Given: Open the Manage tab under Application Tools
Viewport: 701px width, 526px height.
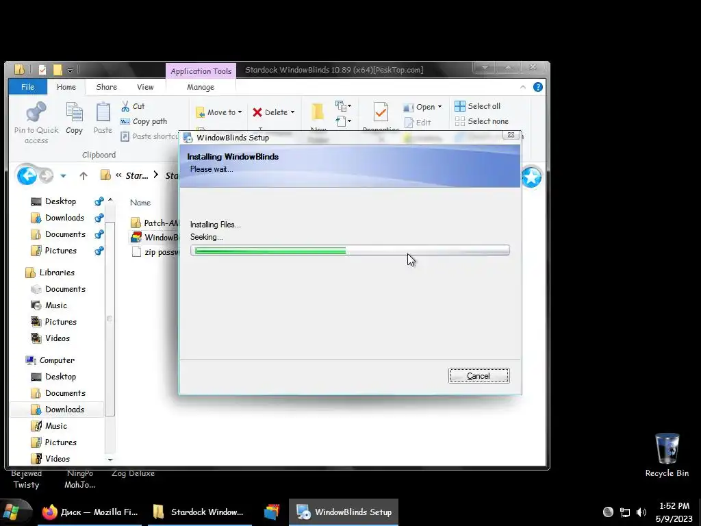Looking at the screenshot, I should [201, 87].
